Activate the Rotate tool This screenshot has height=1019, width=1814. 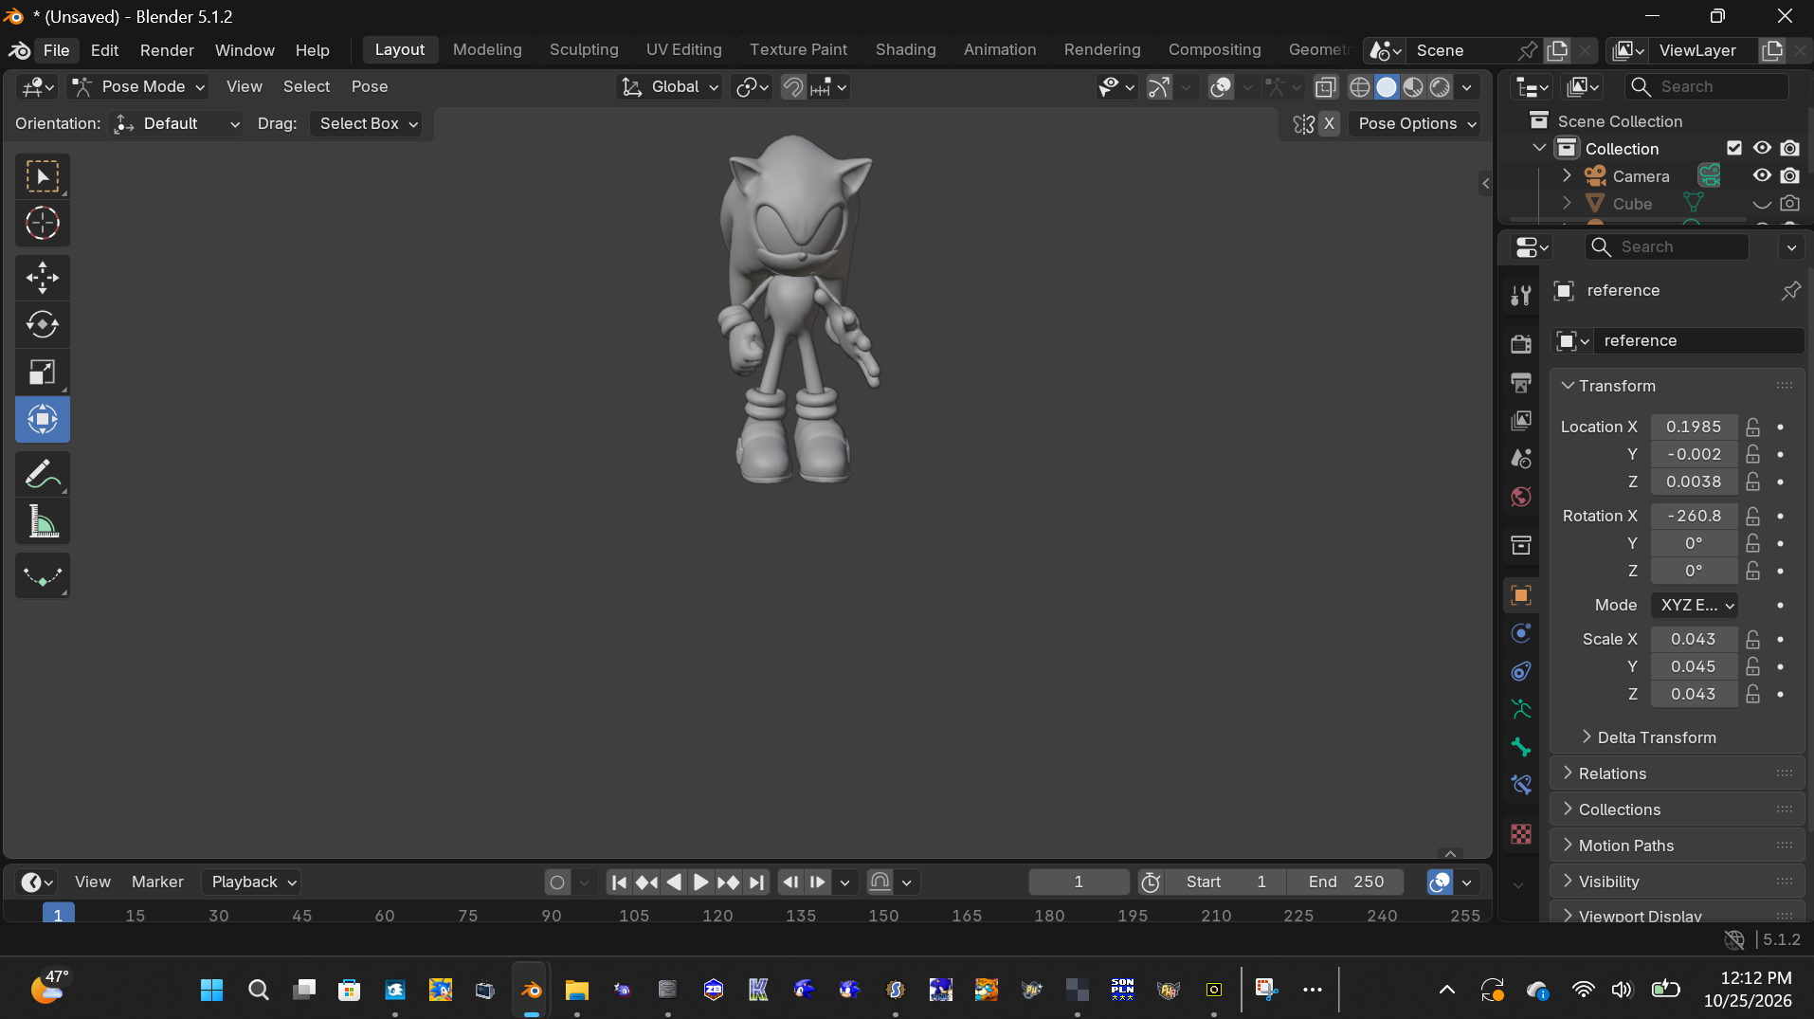[42, 325]
